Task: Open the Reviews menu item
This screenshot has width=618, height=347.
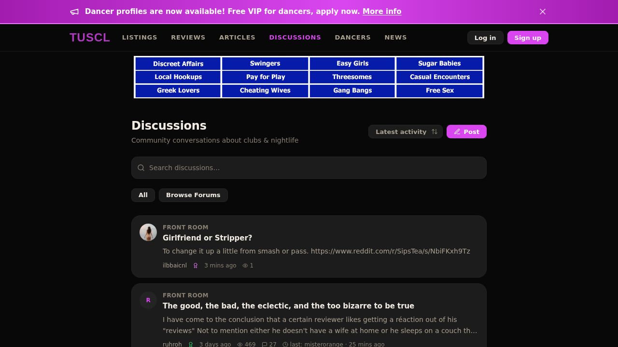Action: (x=188, y=38)
